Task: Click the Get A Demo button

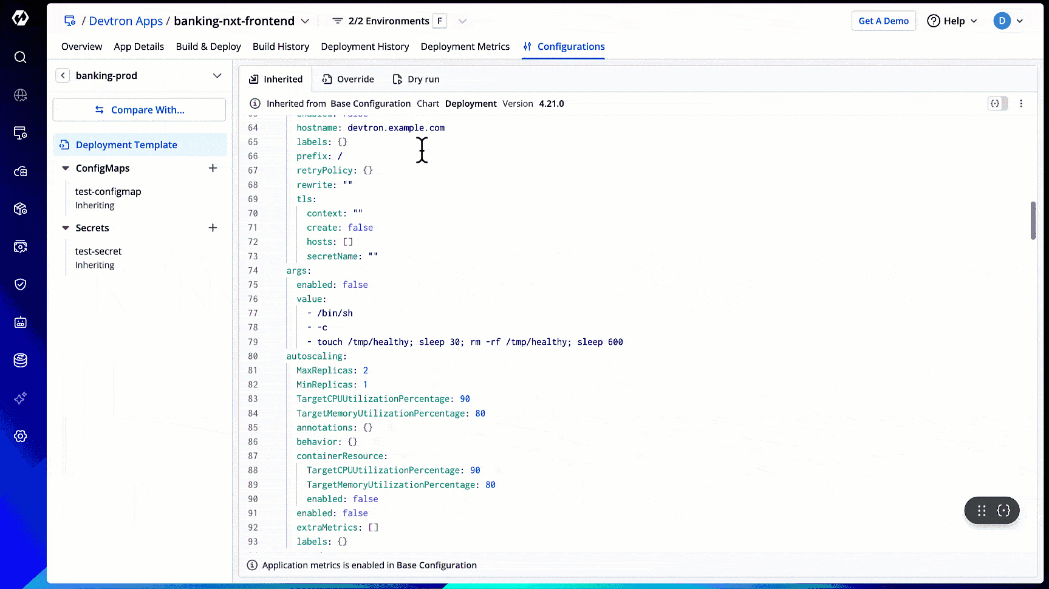Action: point(883,21)
